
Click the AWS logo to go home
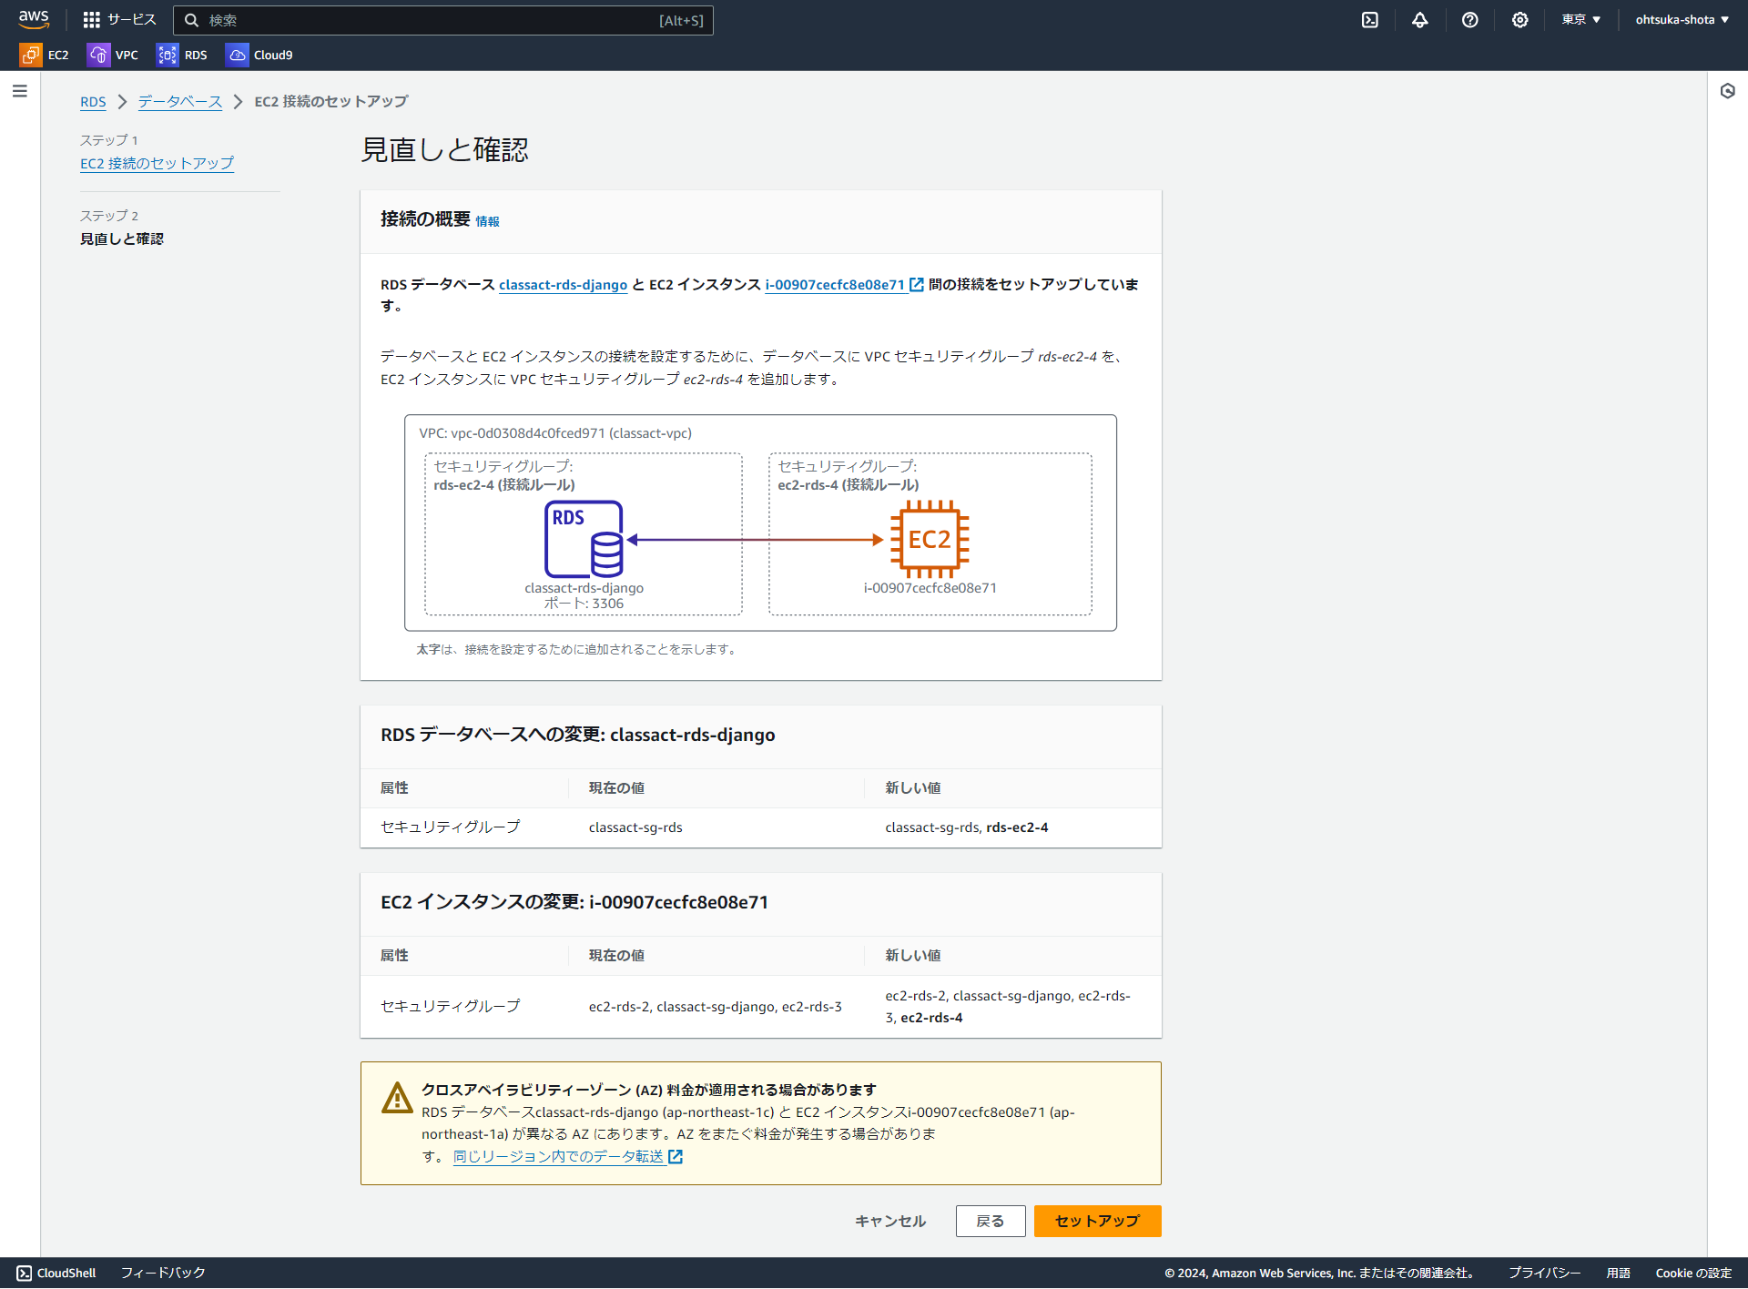coord(34,19)
